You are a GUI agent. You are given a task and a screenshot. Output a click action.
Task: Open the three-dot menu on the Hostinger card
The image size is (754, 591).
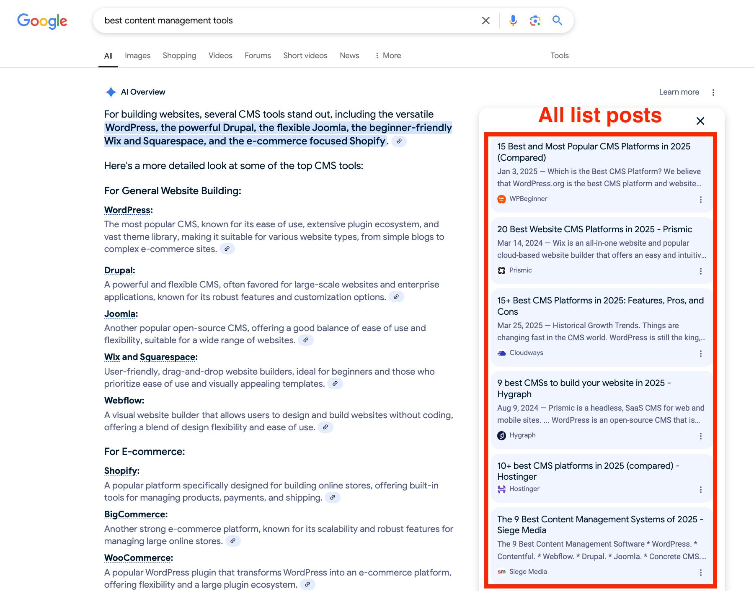point(701,490)
